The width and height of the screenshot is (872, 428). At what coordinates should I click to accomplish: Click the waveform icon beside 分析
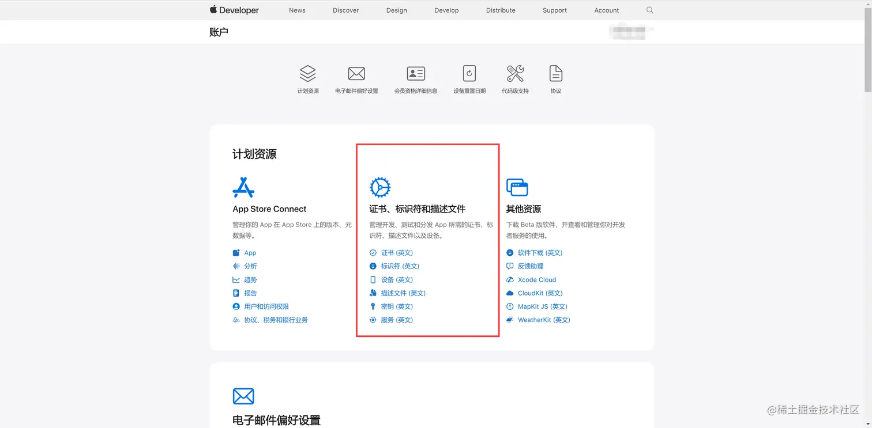click(236, 266)
